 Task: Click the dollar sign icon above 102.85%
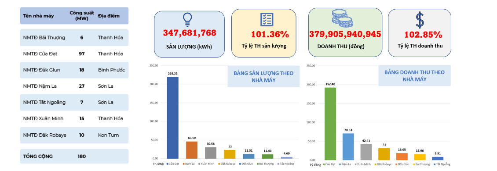tap(420, 20)
